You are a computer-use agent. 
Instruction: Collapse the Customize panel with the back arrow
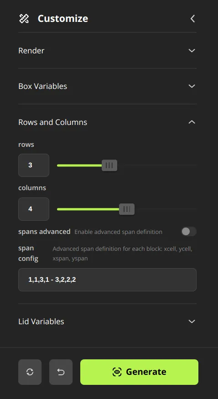coord(192,19)
